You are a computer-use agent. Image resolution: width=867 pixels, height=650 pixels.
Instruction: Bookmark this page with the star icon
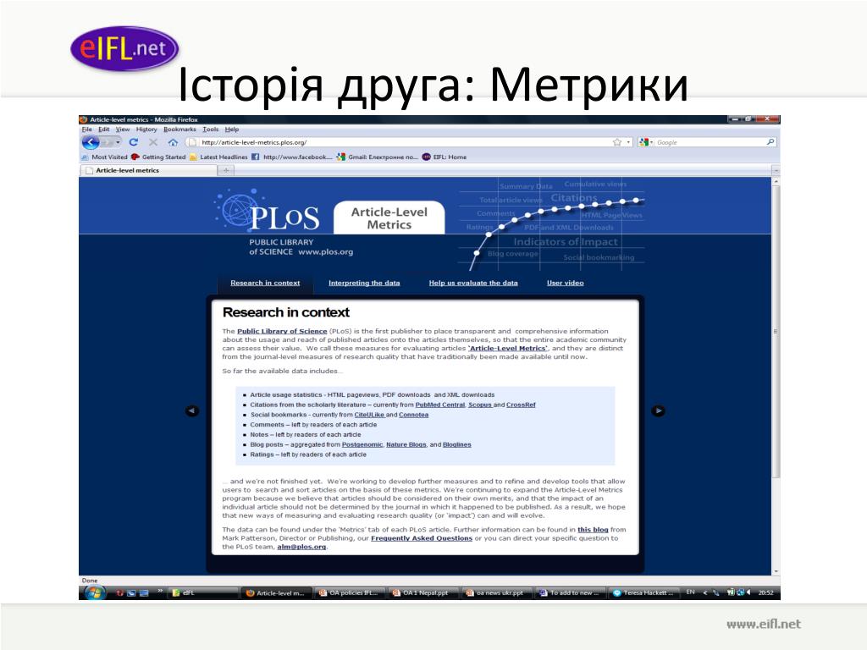617,142
